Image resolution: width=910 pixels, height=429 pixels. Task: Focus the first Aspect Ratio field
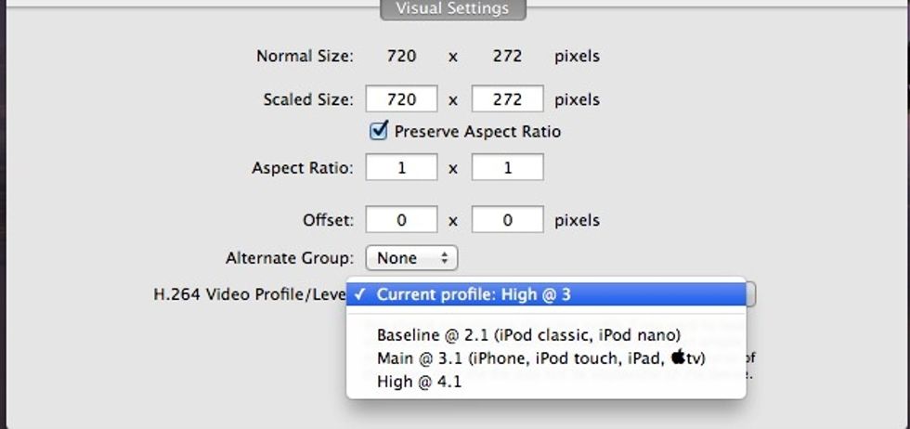401,167
